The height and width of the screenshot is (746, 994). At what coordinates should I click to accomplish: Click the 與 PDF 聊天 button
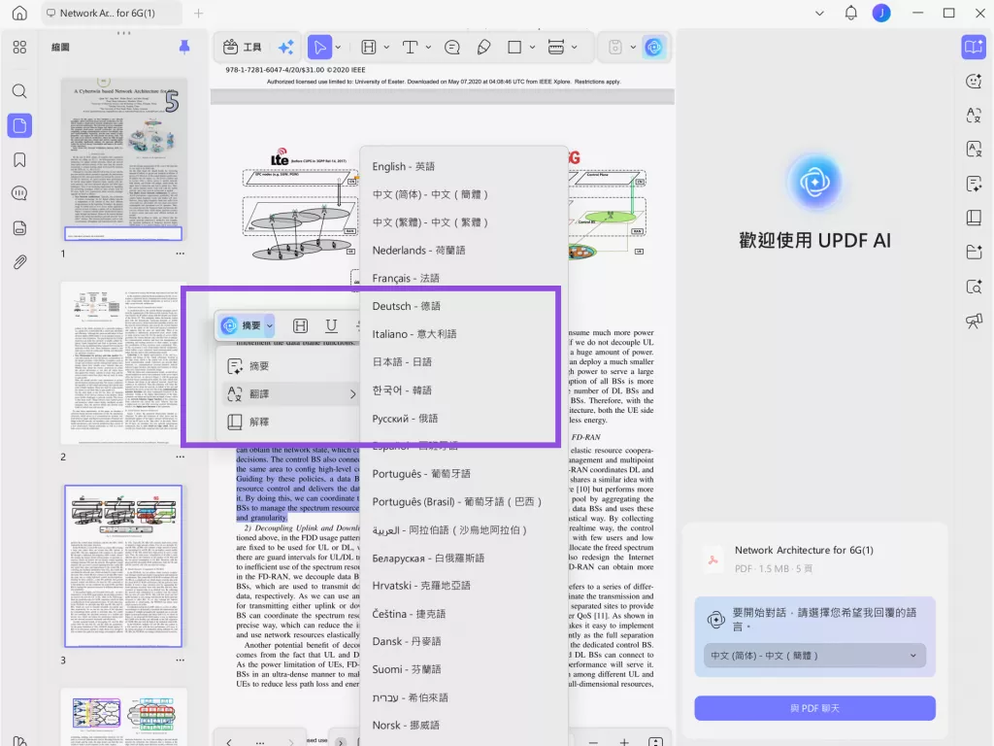[x=813, y=708]
